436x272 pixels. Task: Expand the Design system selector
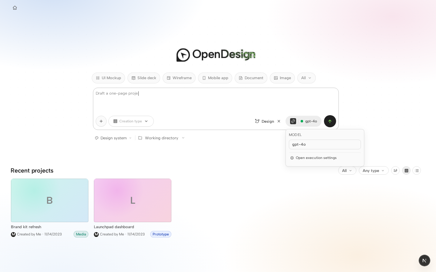(x=113, y=138)
